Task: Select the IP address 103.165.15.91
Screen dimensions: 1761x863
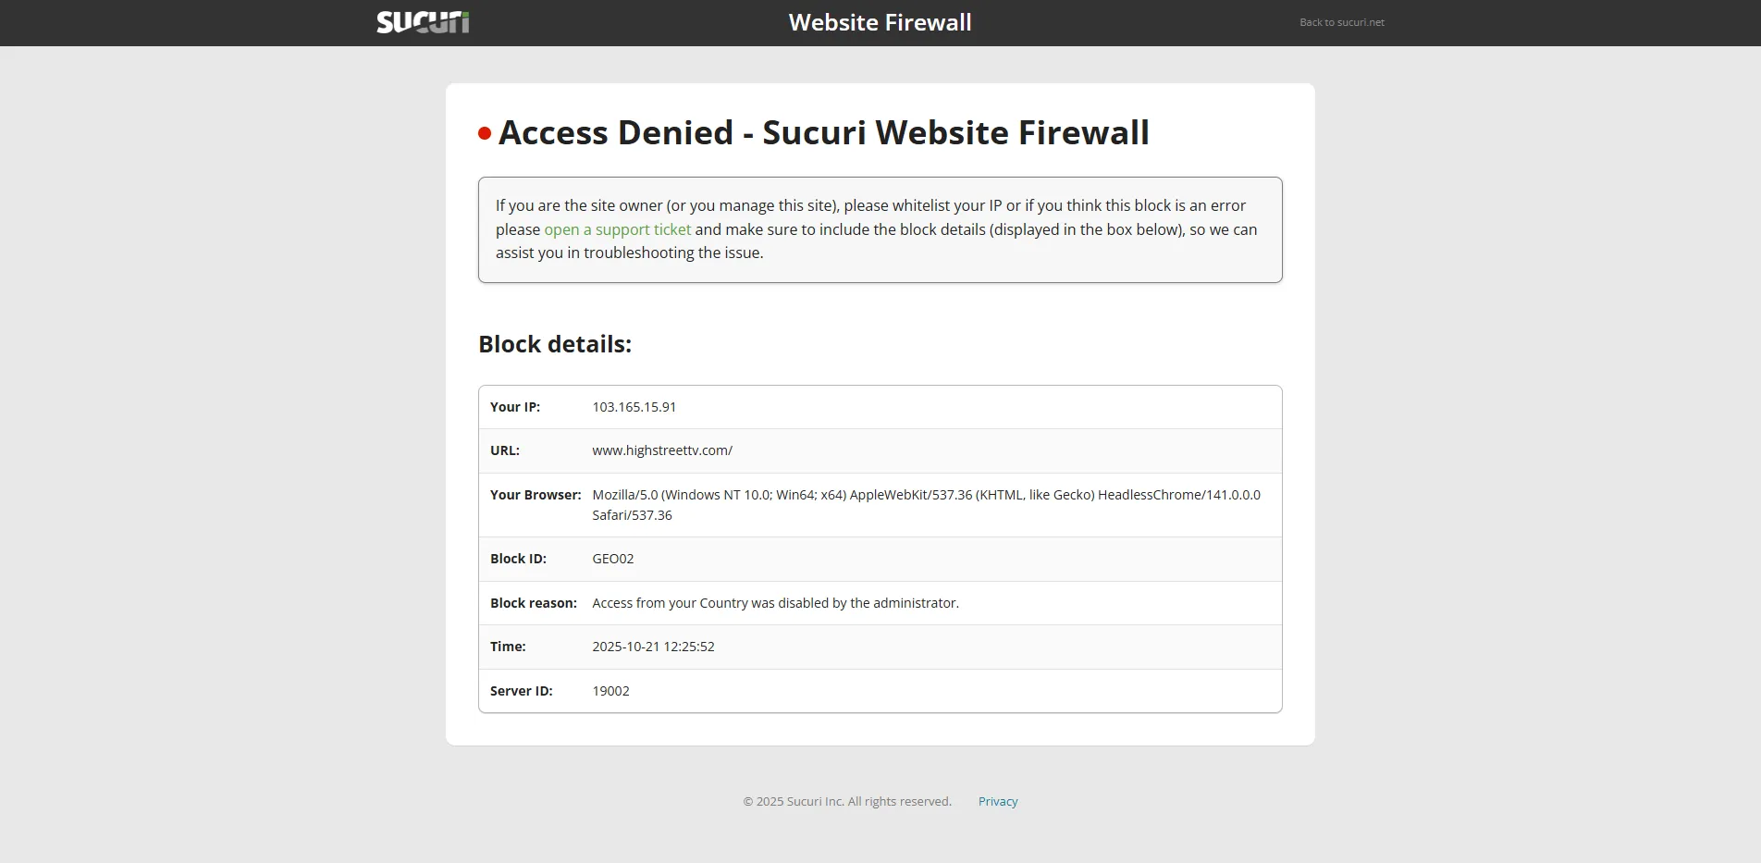Action: 634,407
